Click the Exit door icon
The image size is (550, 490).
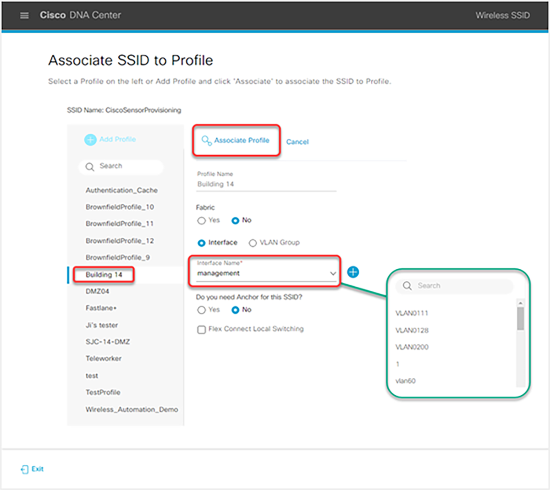[x=24, y=469]
